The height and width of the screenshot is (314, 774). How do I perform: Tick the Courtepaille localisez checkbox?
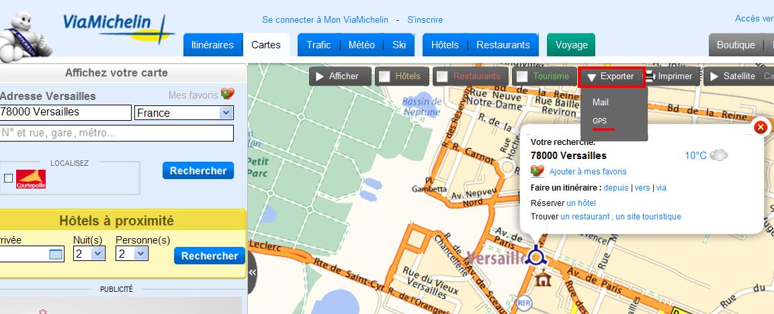[8, 178]
